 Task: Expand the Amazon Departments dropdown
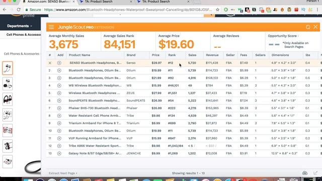tap(20, 26)
